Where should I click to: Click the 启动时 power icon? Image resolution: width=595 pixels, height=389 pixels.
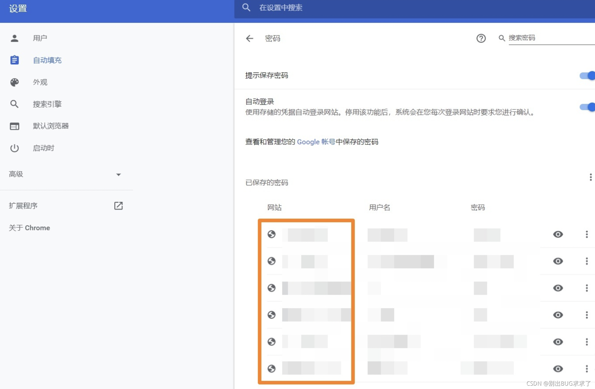point(14,148)
